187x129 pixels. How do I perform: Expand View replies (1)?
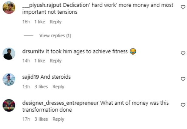(x=55, y=36)
